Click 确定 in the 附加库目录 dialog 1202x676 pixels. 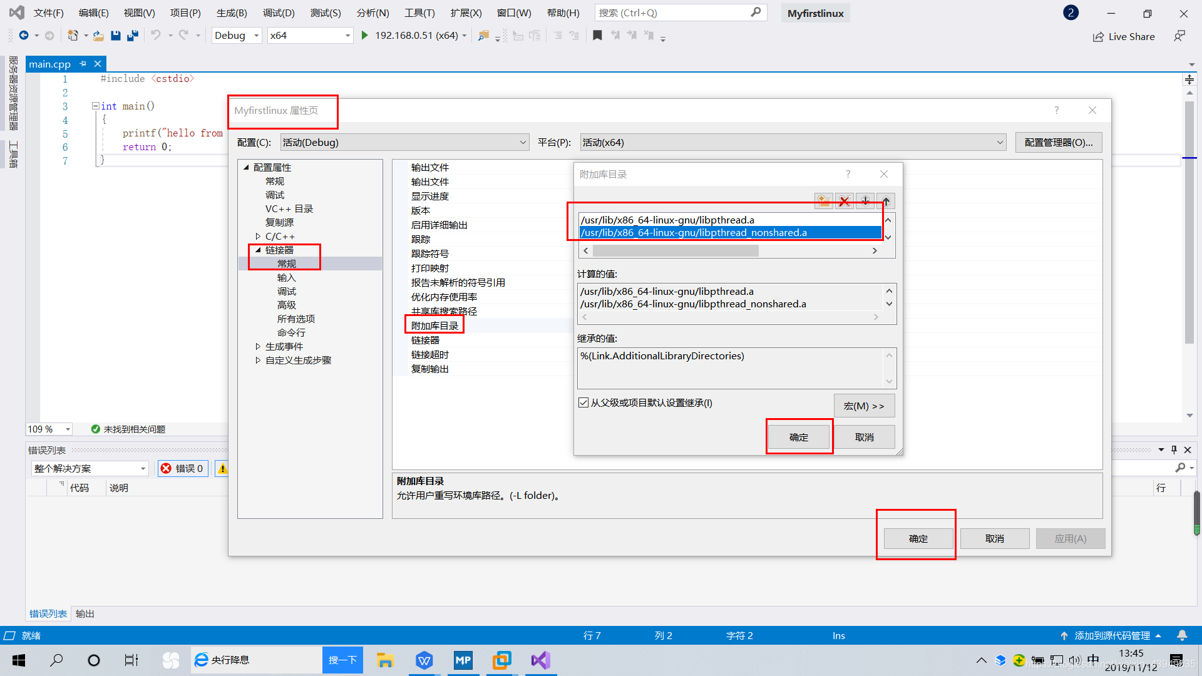click(x=799, y=437)
